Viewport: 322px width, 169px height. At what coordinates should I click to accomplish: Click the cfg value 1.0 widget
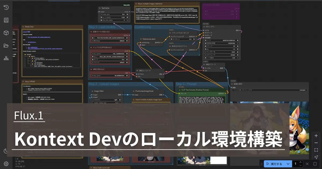click(x=221, y=49)
